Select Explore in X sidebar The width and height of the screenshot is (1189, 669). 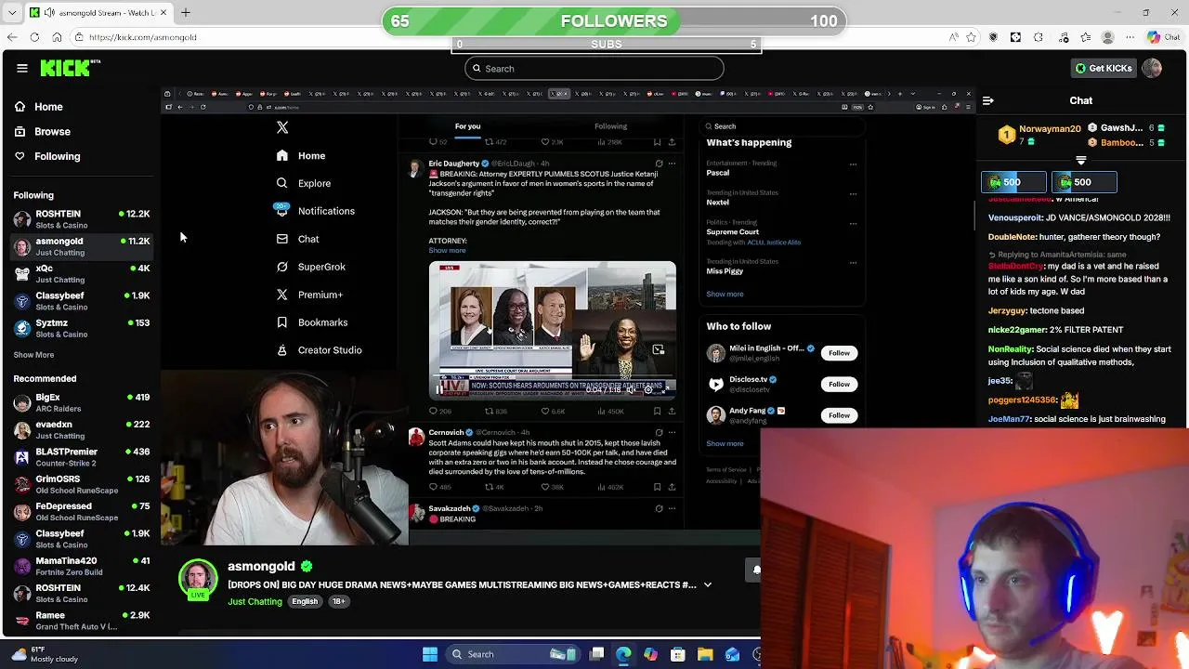[x=304, y=183]
